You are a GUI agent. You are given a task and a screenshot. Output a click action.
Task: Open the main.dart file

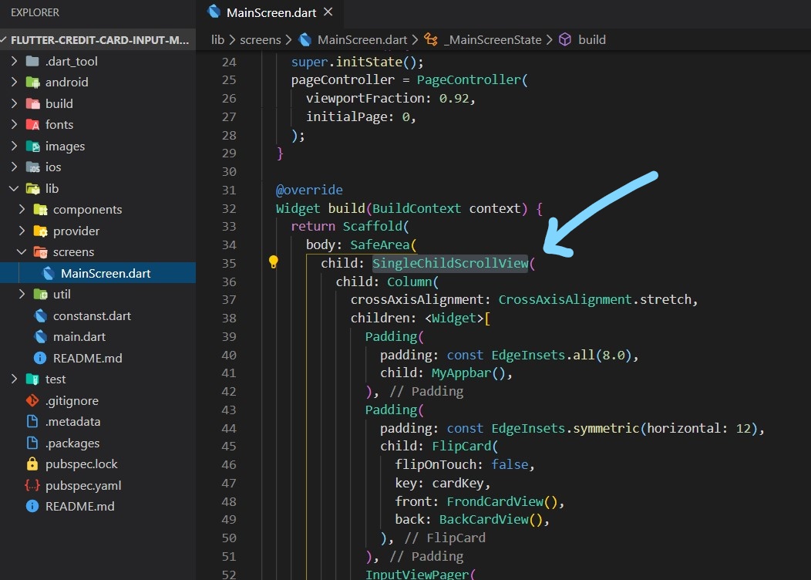point(79,336)
